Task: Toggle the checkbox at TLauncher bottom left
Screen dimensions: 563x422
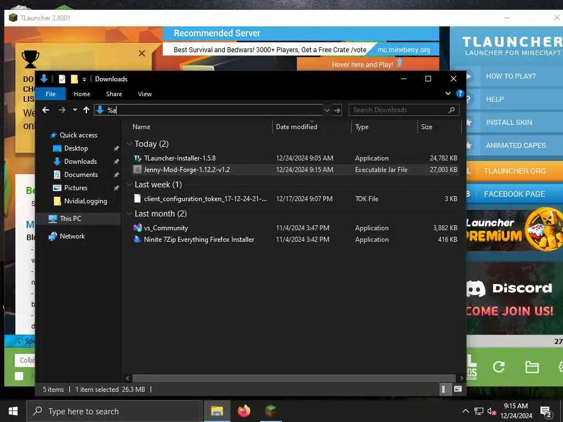Action: (19, 376)
